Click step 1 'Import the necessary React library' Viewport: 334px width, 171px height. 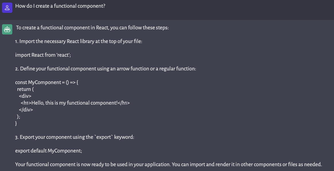[x=79, y=41]
